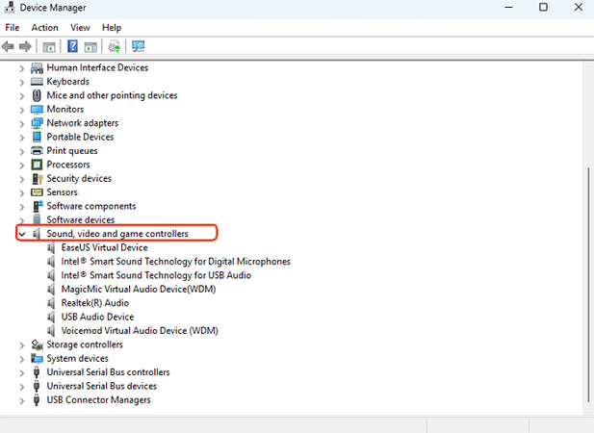Click the mouse icon beside Mice and pointing devices
This screenshot has height=433, width=594.
(37, 95)
